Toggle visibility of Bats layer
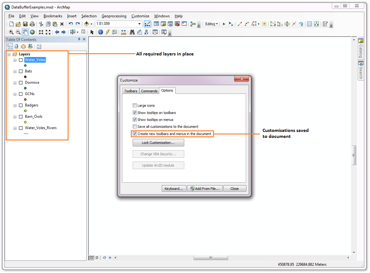Viewport: 370px width, 273px height. (21, 71)
